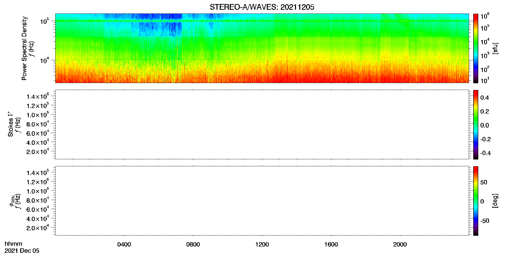Click the hhmm time format label
The image size is (524, 270).
13,244
